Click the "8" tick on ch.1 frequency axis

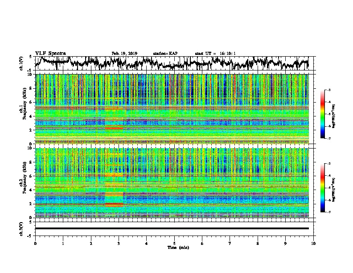(31, 88)
